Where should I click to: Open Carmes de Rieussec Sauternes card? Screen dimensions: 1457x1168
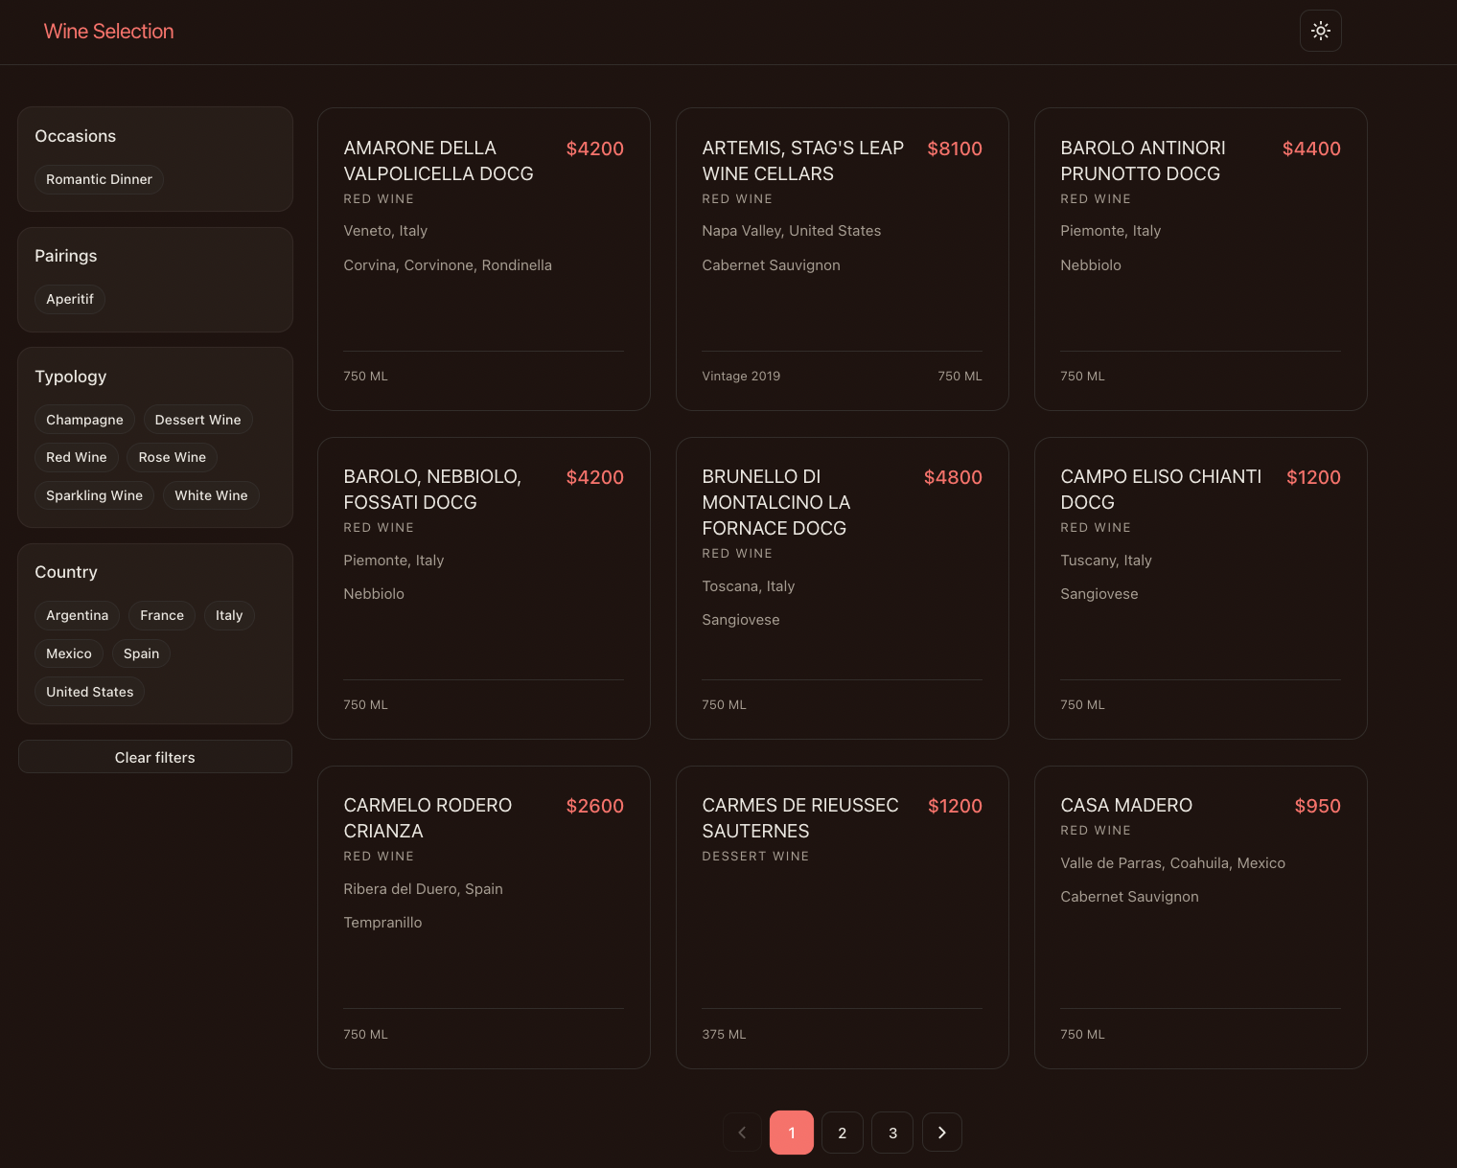pyautogui.click(x=843, y=917)
